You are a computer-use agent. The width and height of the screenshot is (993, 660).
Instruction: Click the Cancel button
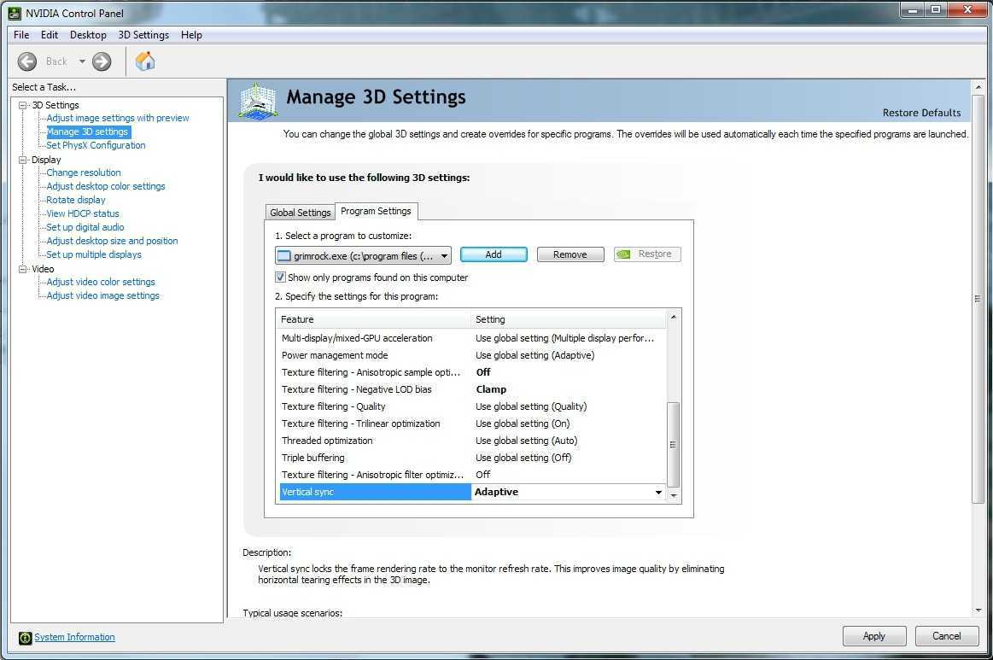[x=947, y=636]
